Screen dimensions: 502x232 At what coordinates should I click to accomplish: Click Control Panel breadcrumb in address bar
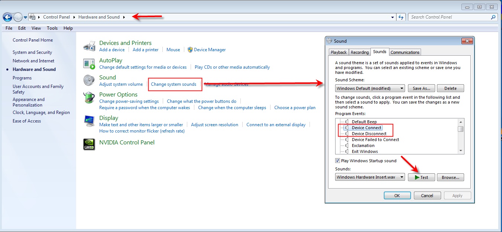[x=56, y=17]
